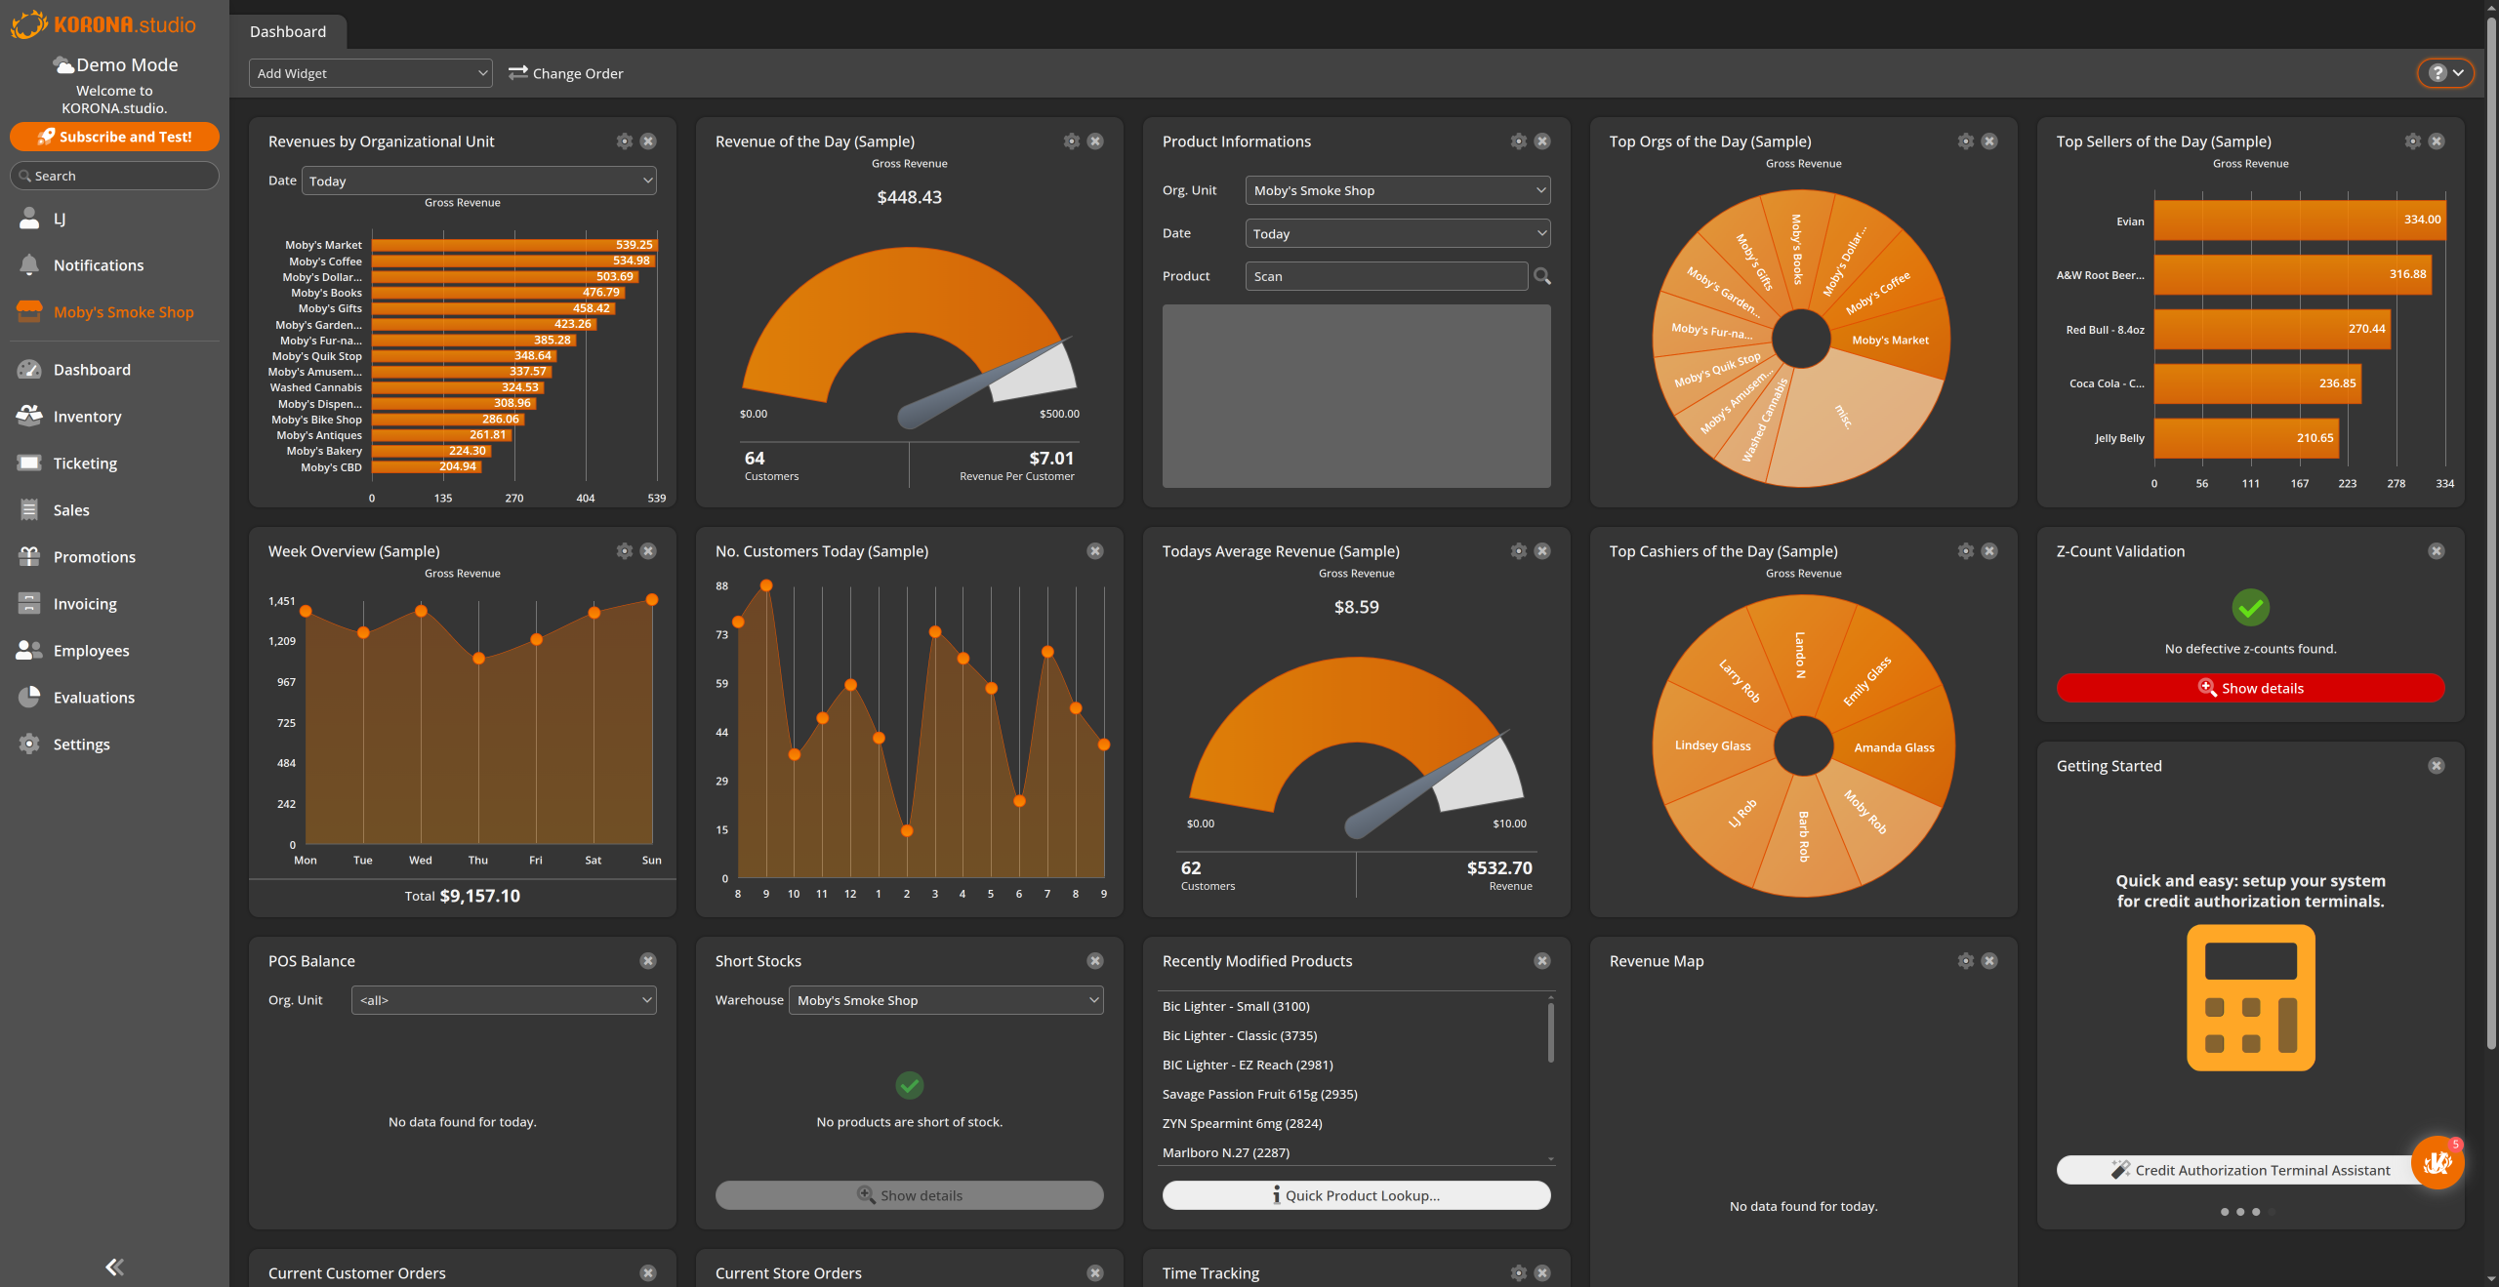
Task: Open the Date dropdown in Product Informations
Action: click(1398, 233)
